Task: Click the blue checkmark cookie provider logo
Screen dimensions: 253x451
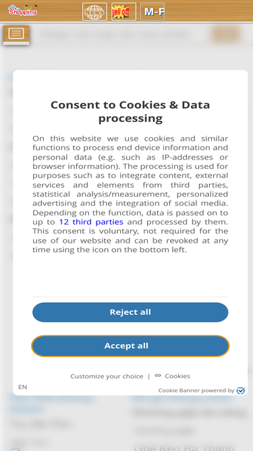Action: [x=240, y=390]
